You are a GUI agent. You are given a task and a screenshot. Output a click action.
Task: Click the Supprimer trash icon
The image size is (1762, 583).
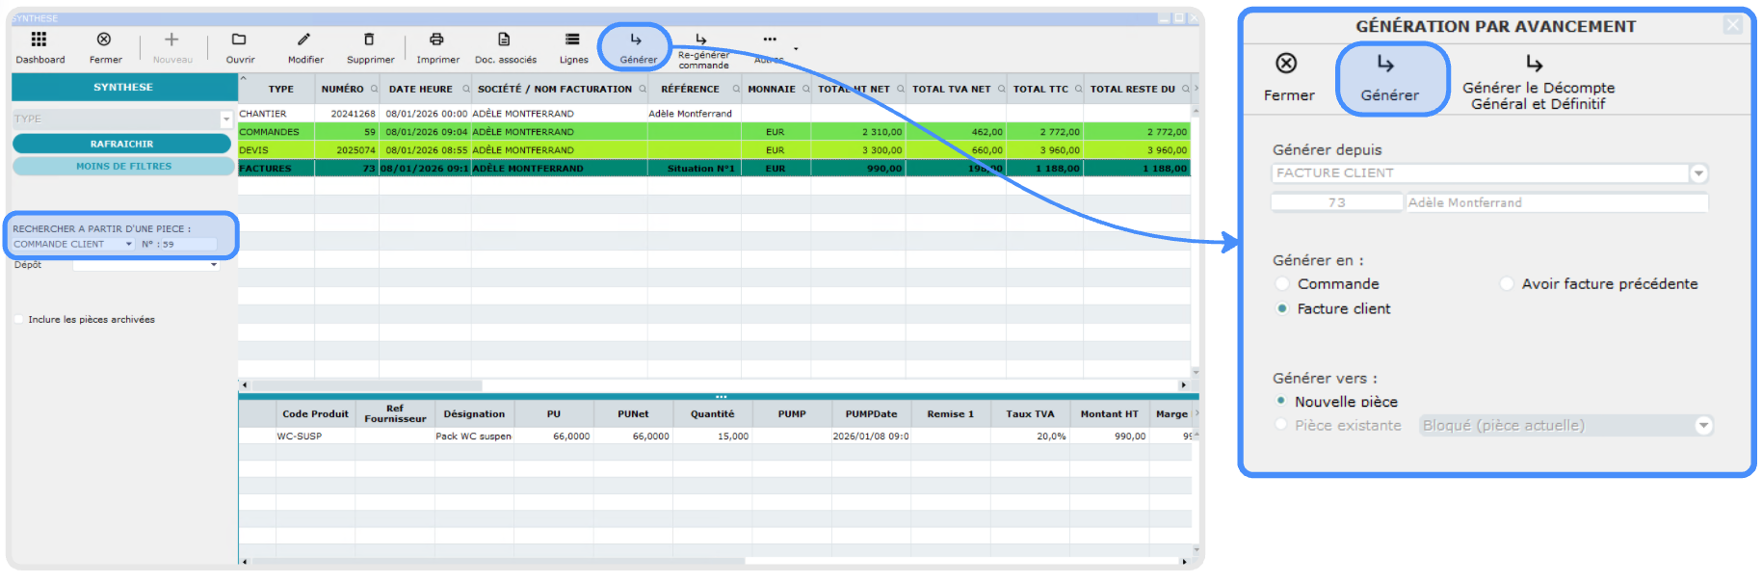click(369, 40)
